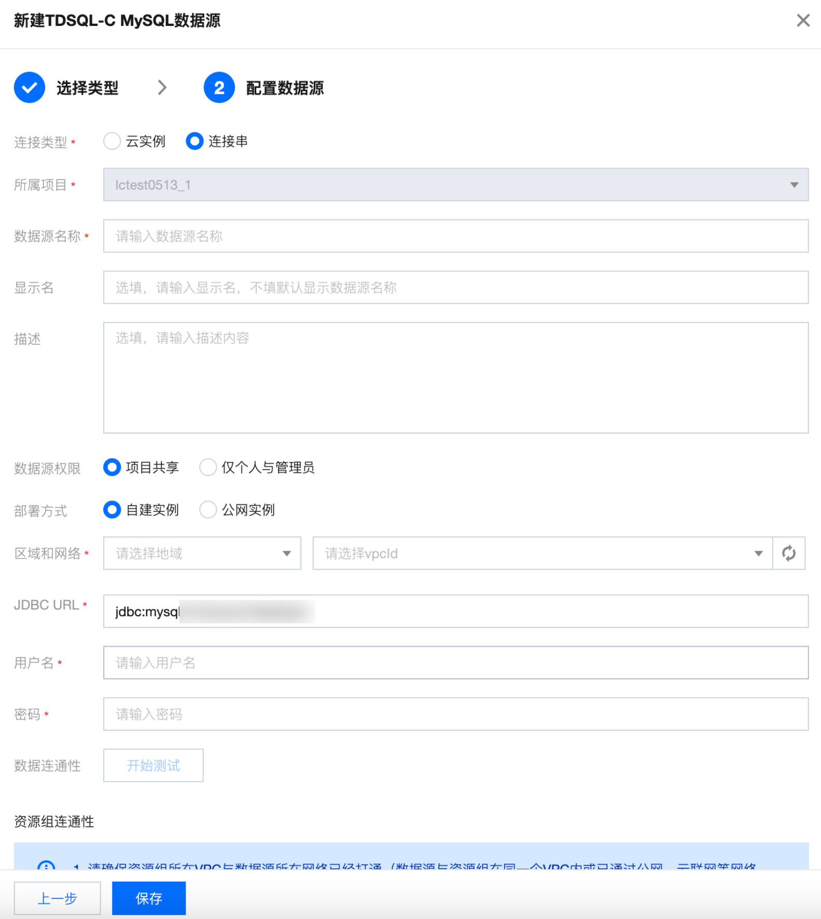The image size is (821, 919).
Task: Click the step 2 配置数据源 circle
Action: tap(219, 88)
